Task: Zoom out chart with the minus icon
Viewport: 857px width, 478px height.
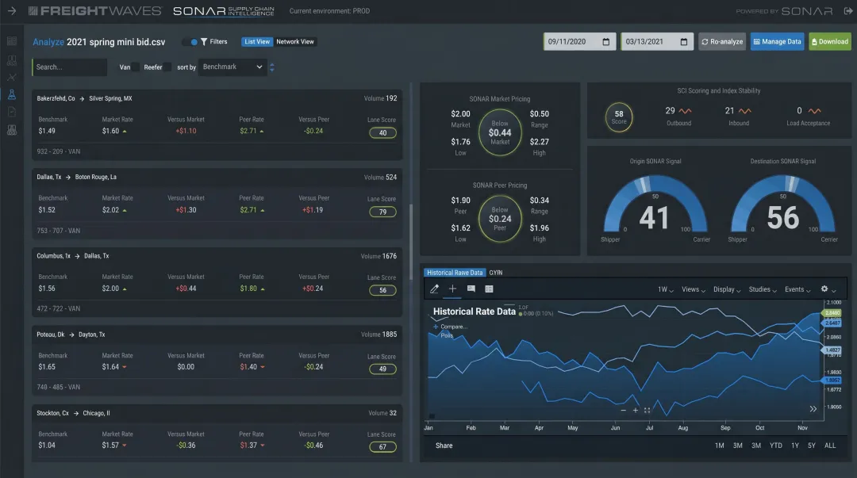Action: click(x=623, y=410)
